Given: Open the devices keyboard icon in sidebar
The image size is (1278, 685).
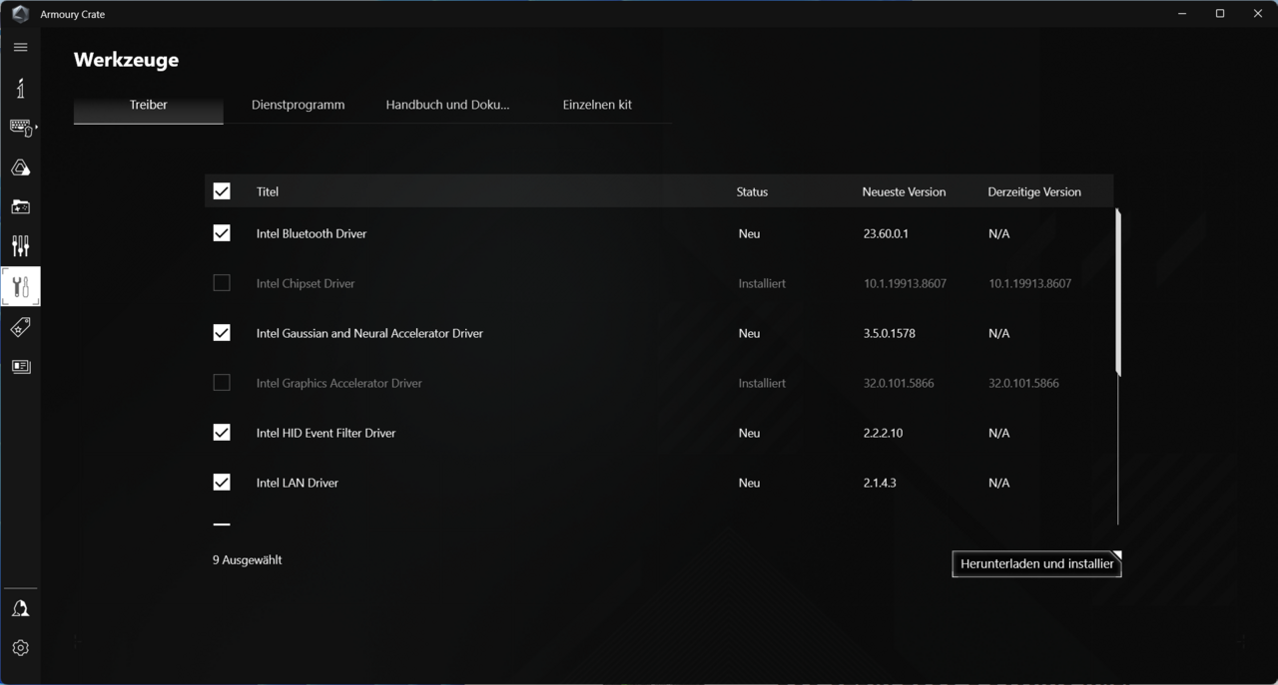Looking at the screenshot, I should click(20, 128).
